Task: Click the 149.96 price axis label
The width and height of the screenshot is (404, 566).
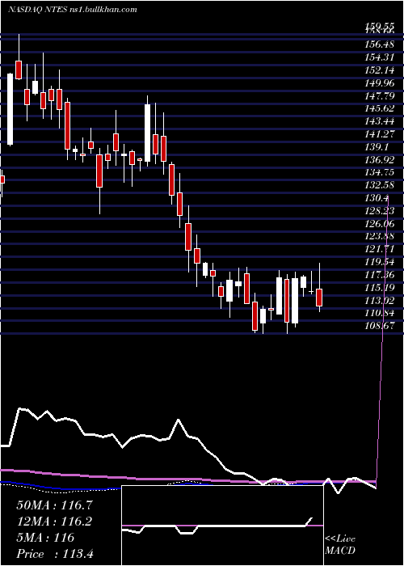Action: tap(381, 82)
